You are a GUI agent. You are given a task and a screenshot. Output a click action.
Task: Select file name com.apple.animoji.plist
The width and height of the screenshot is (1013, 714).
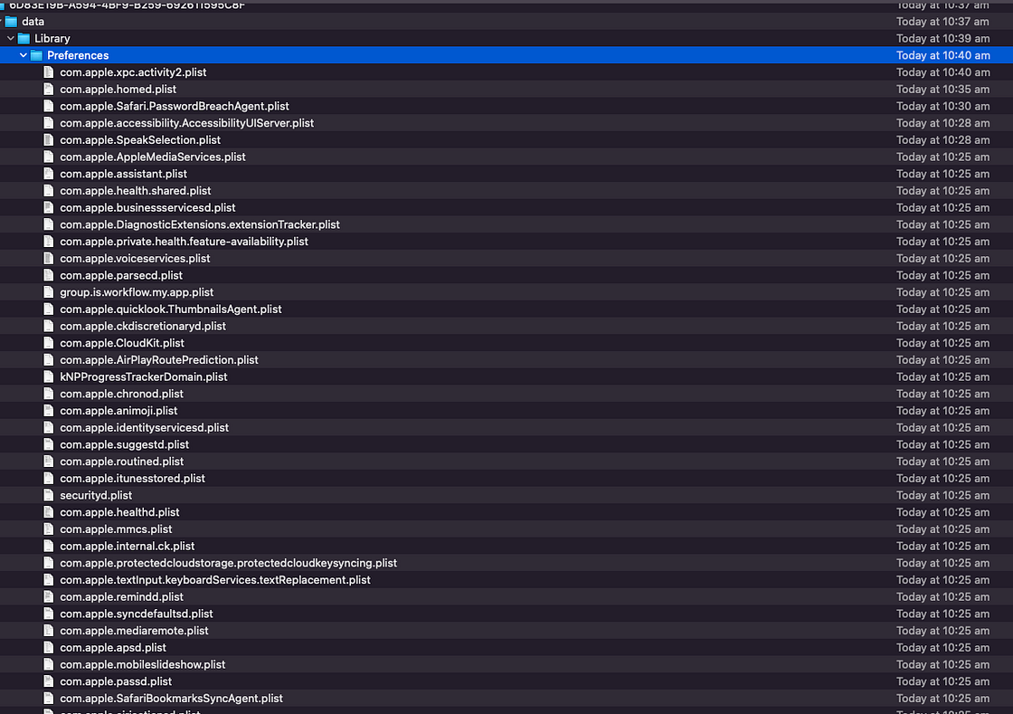118,411
